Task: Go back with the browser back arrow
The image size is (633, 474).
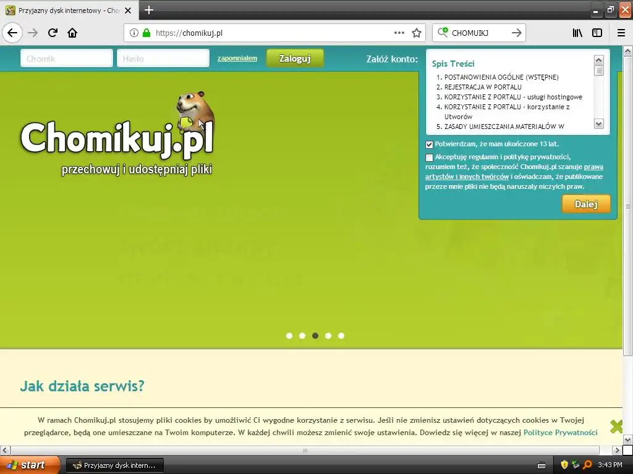Action: (x=12, y=33)
